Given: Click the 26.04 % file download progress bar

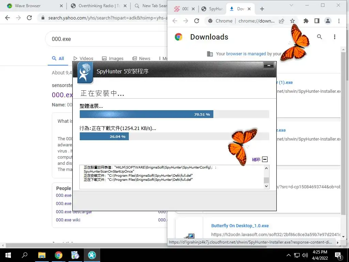Looking at the screenshot, I should click(x=174, y=136).
